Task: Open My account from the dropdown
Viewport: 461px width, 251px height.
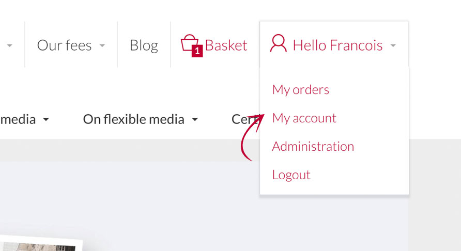Action: click(304, 118)
